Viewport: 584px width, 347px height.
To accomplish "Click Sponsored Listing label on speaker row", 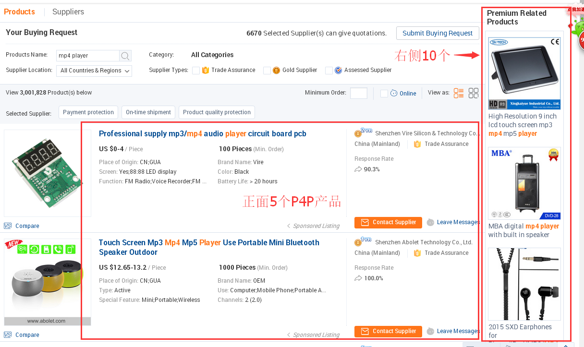I will 316,335.
